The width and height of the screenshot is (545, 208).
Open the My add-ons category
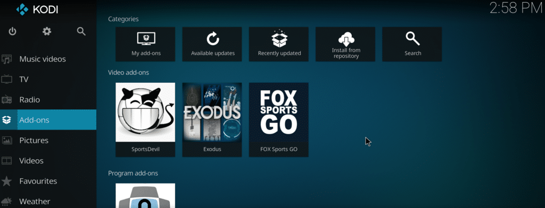(x=145, y=45)
